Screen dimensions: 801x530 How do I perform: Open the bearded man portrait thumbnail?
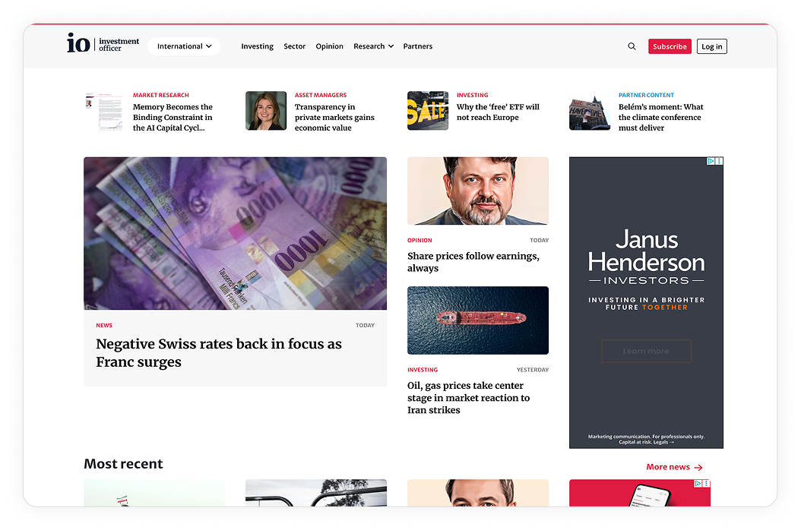(x=477, y=191)
